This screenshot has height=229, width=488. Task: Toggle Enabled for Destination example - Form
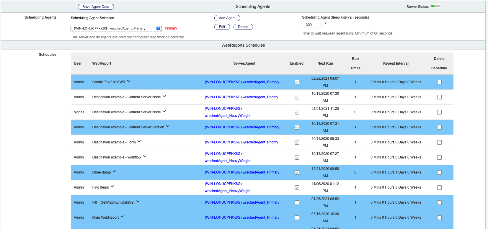[297, 143]
